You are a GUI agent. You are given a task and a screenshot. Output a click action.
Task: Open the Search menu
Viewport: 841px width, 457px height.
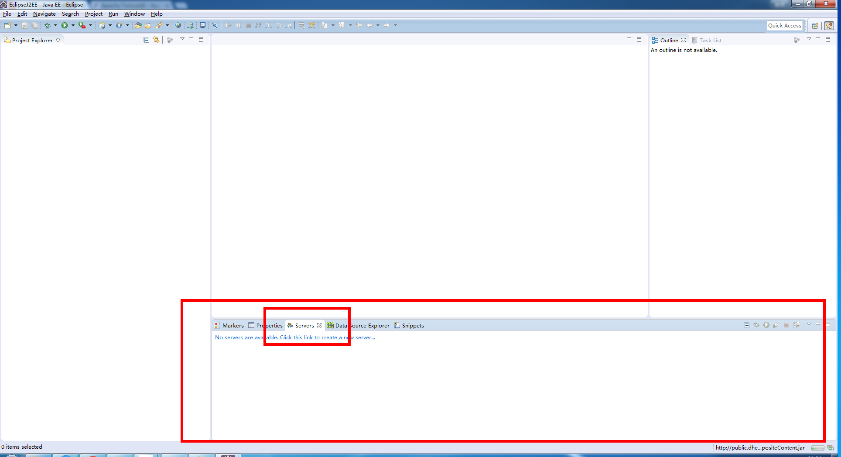coord(70,14)
